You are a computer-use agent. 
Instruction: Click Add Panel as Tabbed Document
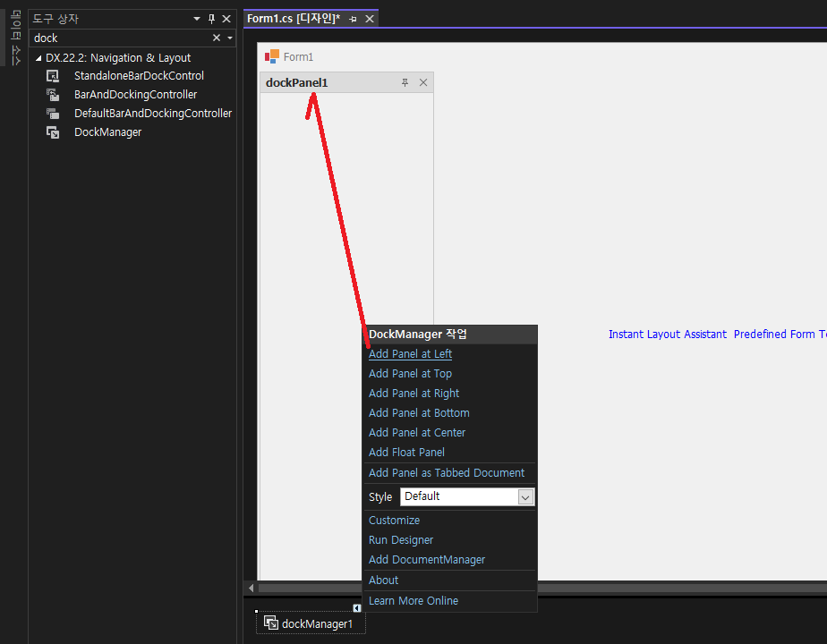447,473
